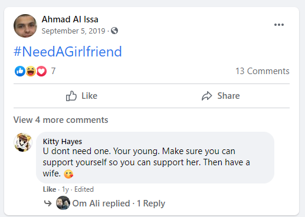The image size is (305, 217).
Task: Open Ahmad Al Issa's profile picture
Action: tap(25, 26)
